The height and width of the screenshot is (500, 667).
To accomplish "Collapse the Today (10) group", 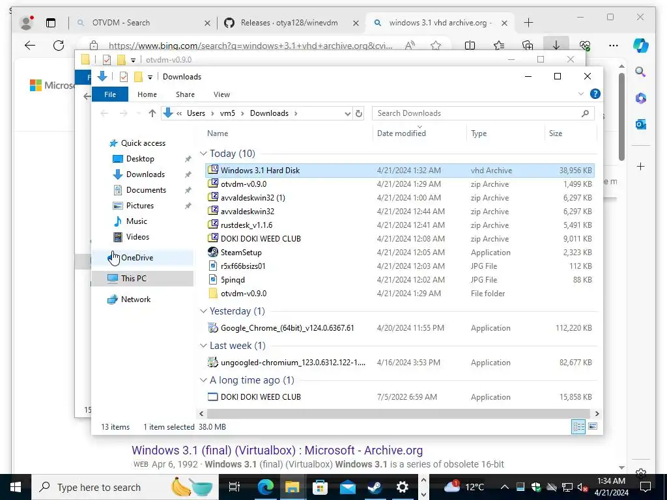I will pos(204,154).
